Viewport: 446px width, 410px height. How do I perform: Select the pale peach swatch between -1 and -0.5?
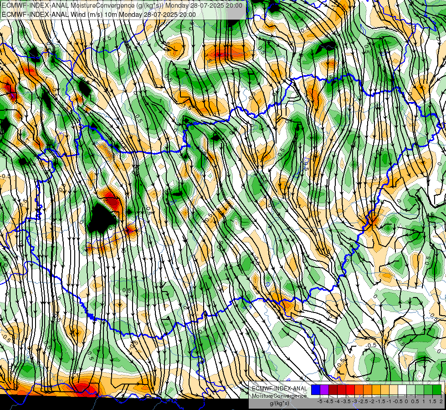pyautogui.click(x=394, y=389)
